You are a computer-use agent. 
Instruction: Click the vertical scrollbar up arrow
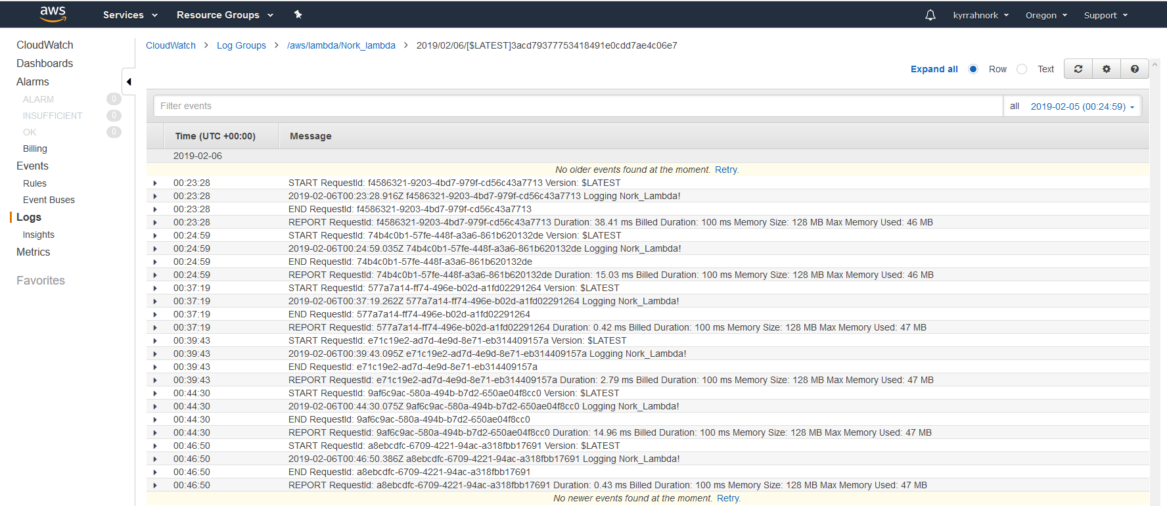(x=1155, y=64)
